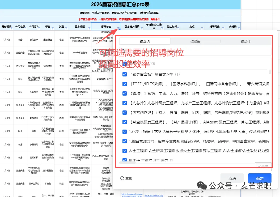Select the 百联全渠道 company cell

[x=34, y=183]
